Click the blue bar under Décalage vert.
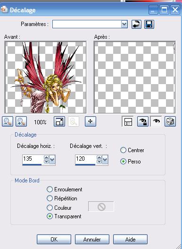Screen dimensions: 182x249 pos(85,165)
